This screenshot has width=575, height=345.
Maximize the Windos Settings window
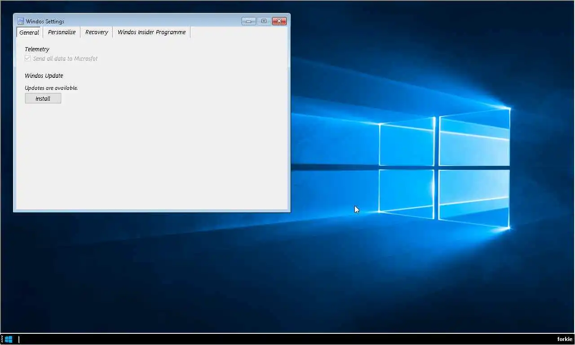(x=264, y=21)
